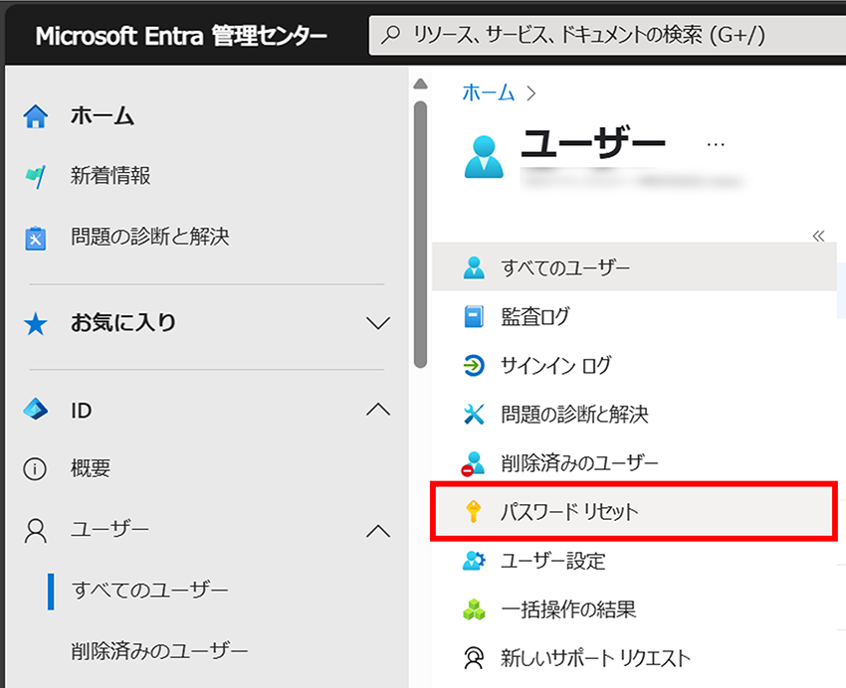Click the すべてのユーザー person icon in blade menu

click(x=474, y=267)
